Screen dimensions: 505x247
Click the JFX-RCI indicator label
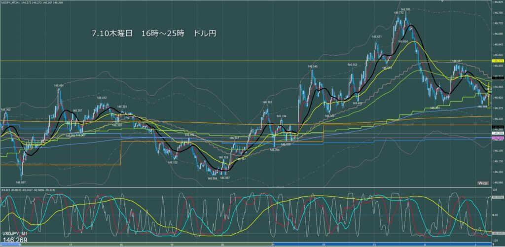pos(5,190)
